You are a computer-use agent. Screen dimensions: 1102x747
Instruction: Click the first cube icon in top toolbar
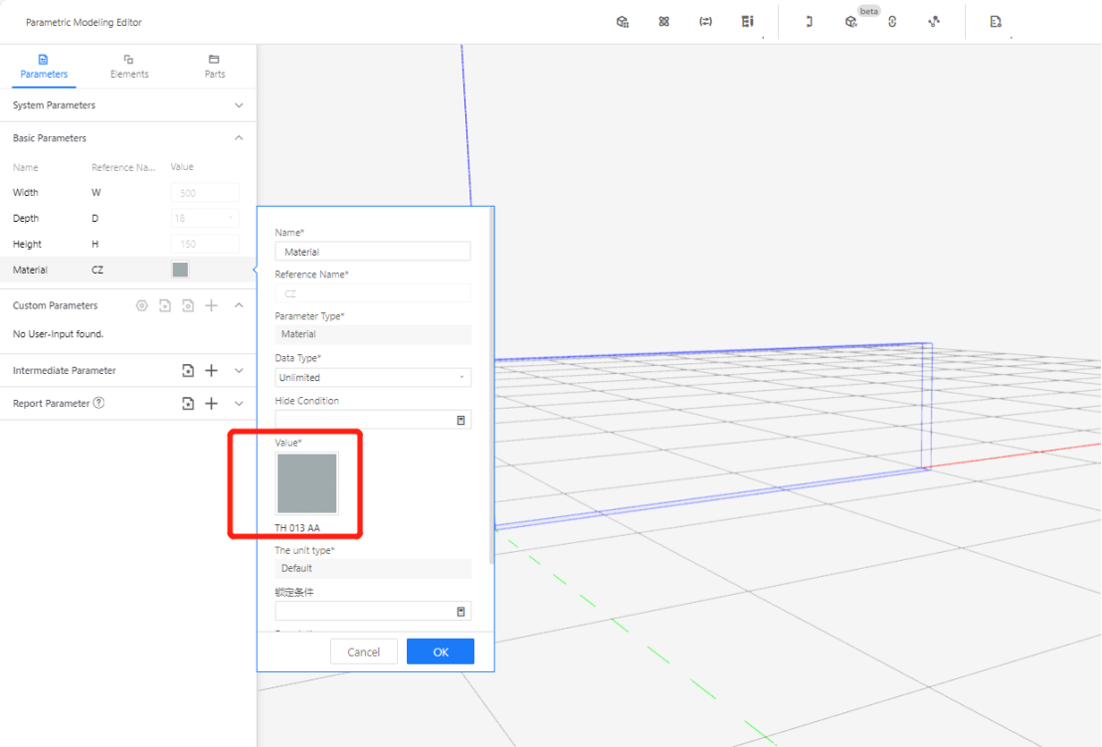coord(623,22)
